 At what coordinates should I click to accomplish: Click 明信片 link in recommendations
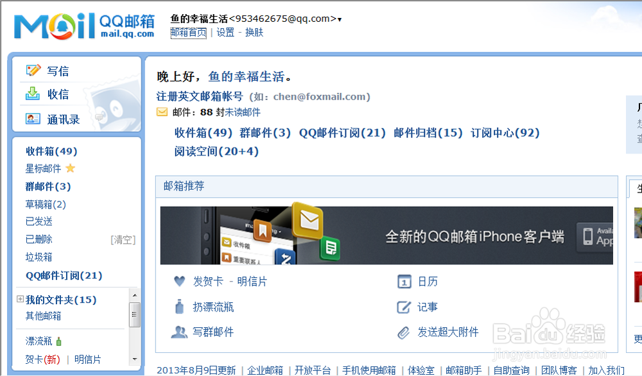252,282
